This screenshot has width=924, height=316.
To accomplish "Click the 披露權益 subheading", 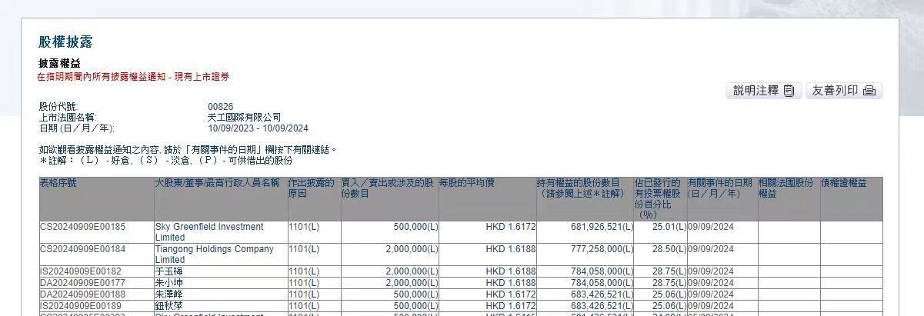I will [59, 64].
